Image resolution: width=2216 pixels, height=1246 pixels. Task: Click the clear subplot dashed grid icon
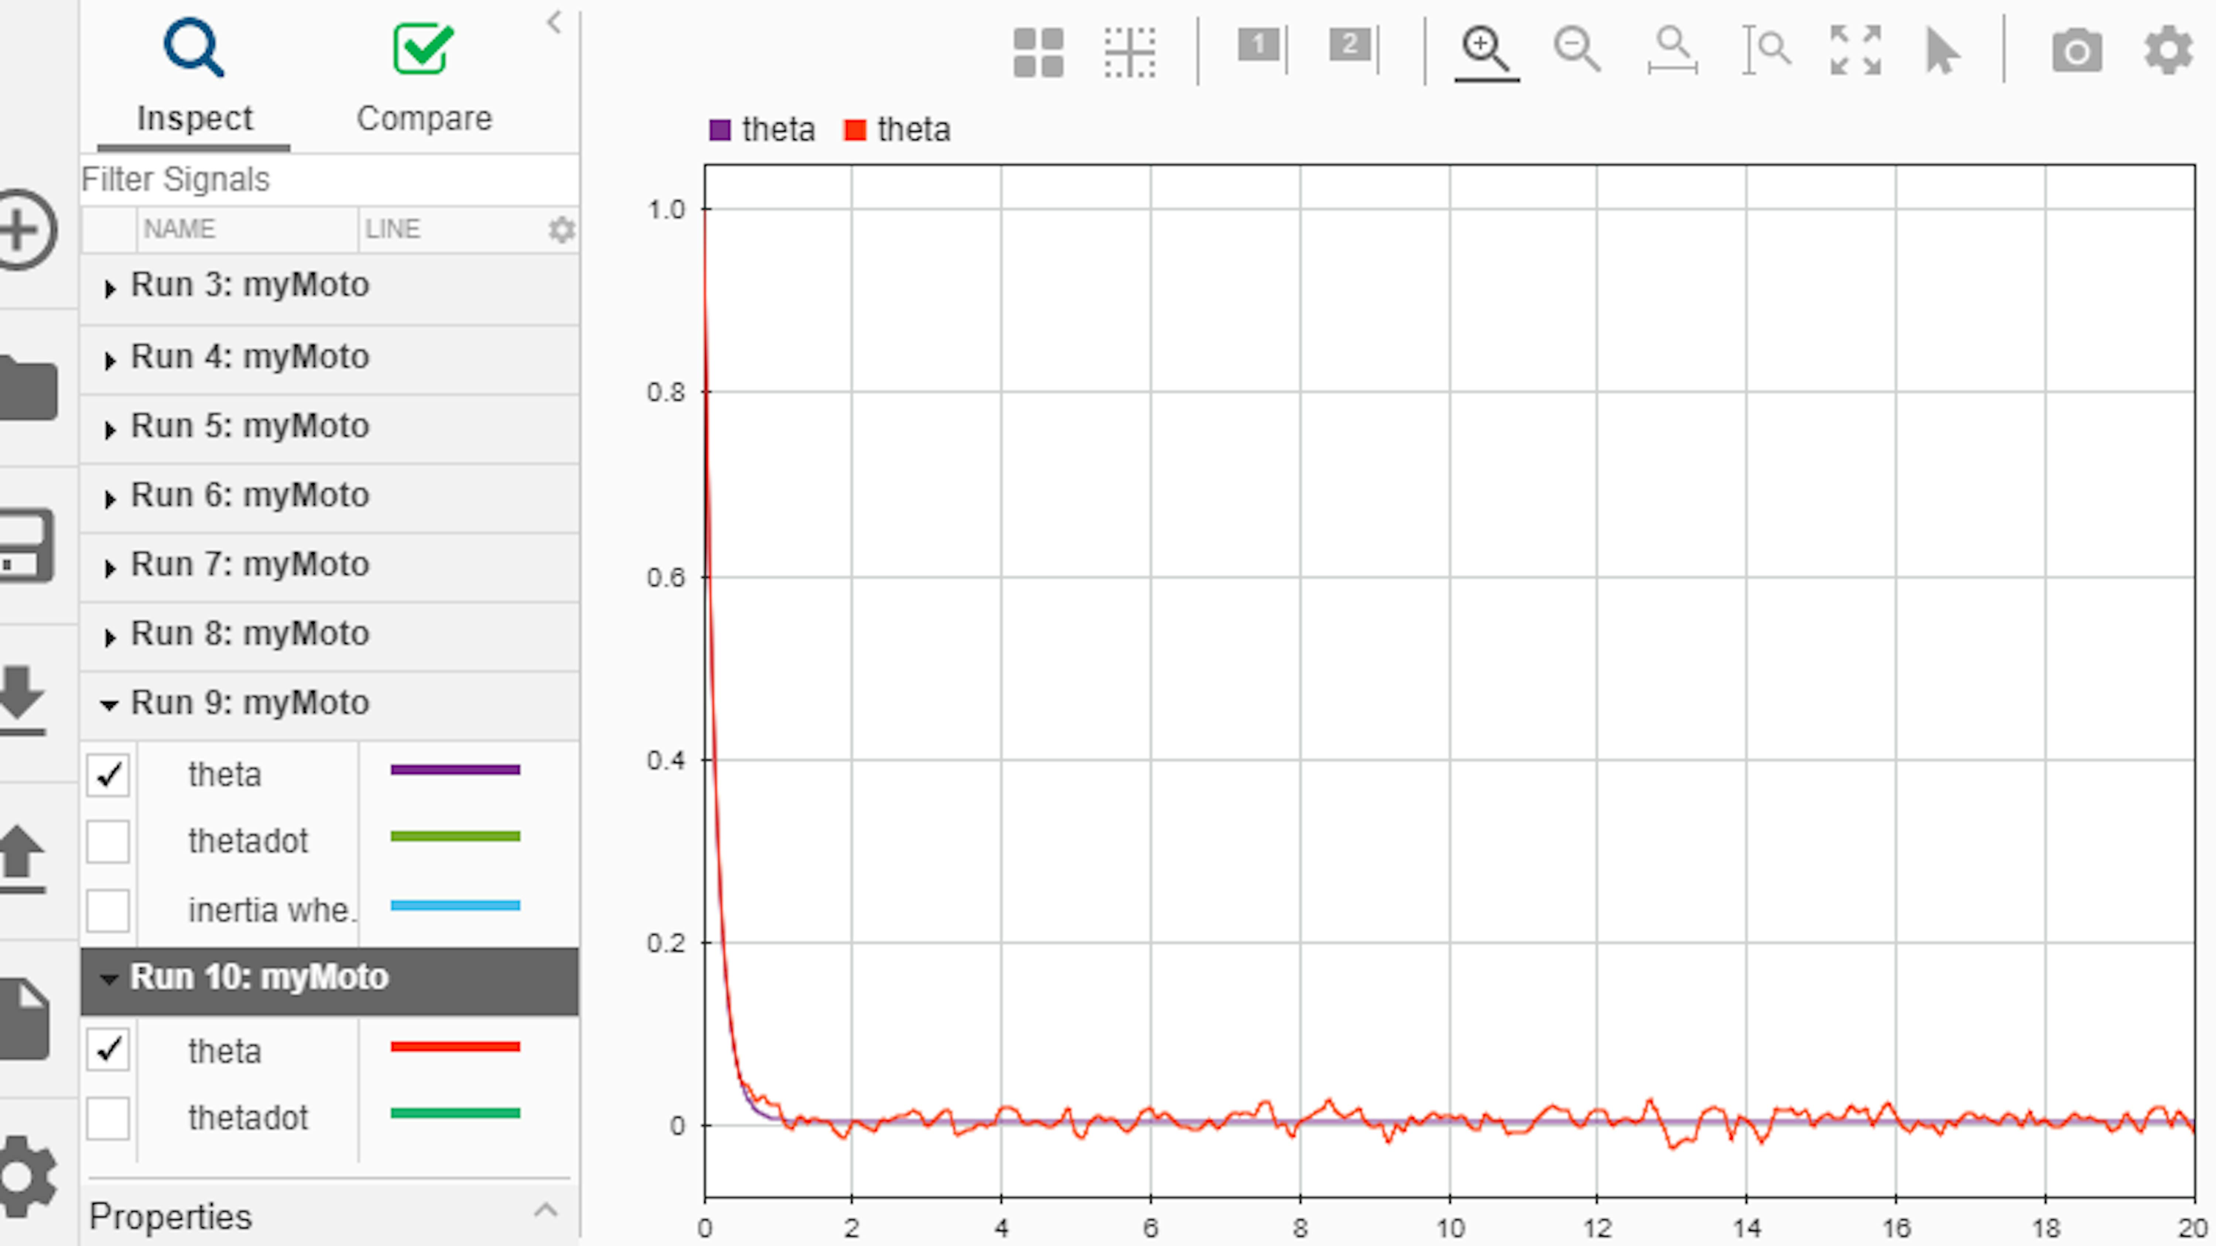click(x=1129, y=52)
